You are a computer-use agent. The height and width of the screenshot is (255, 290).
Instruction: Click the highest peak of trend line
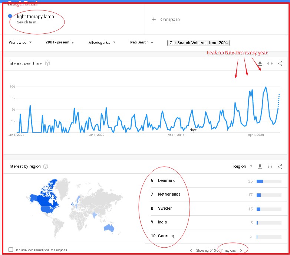(266, 87)
